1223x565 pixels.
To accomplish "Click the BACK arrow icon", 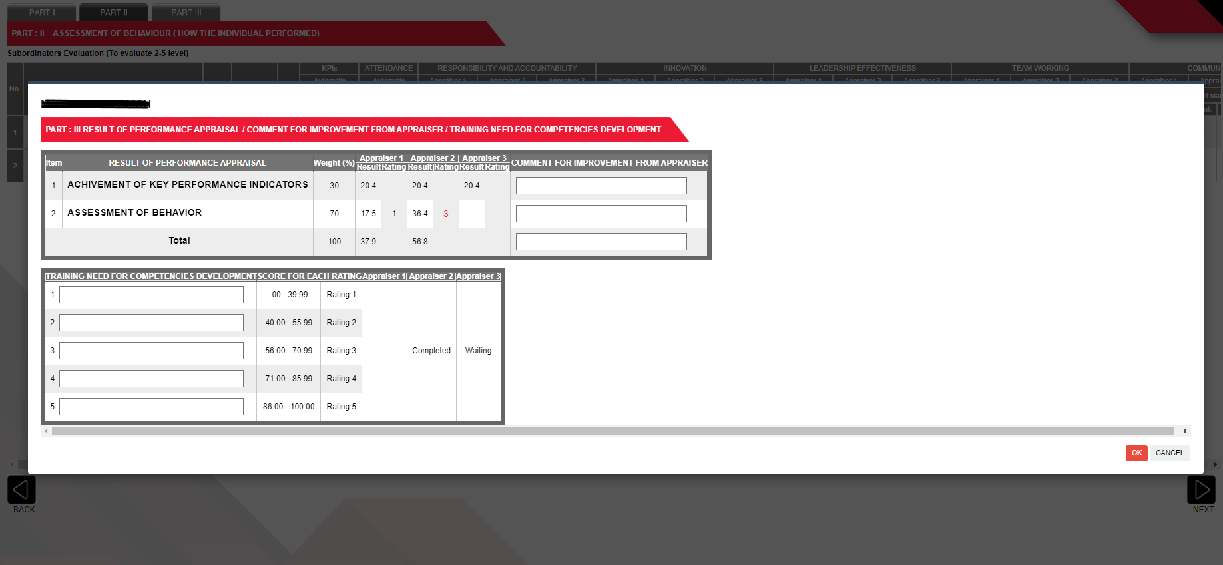I will coord(21,490).
